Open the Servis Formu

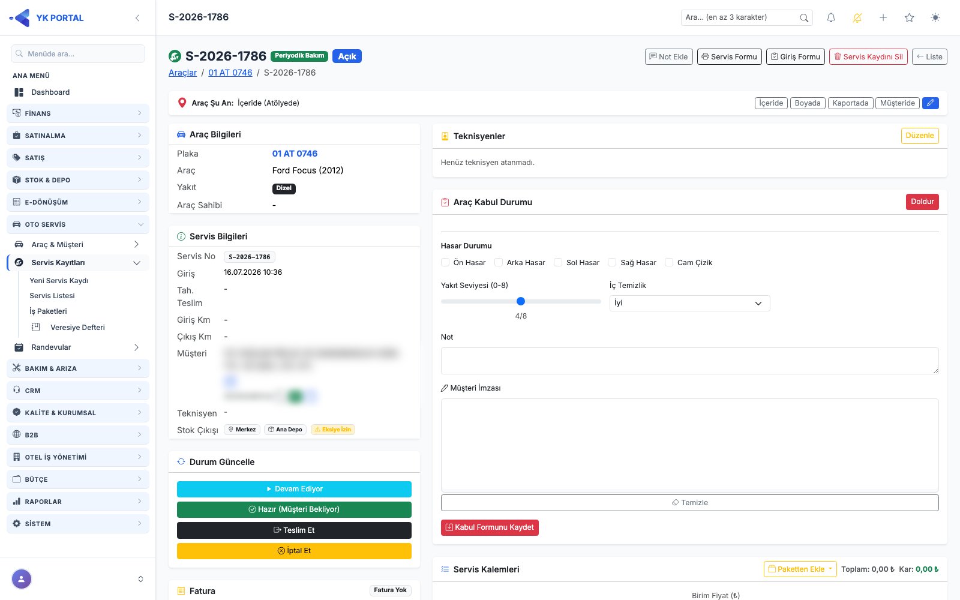tap(730, 56)
